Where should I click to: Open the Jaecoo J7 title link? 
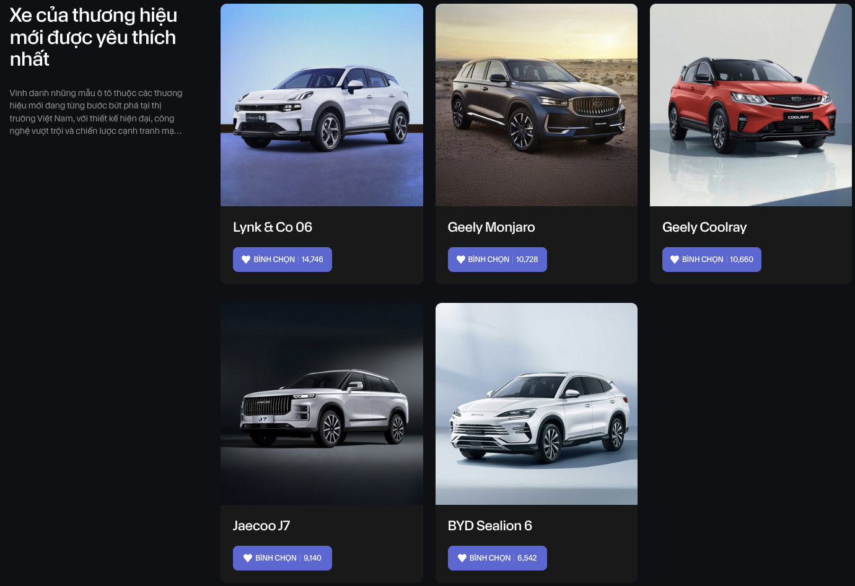261,526
